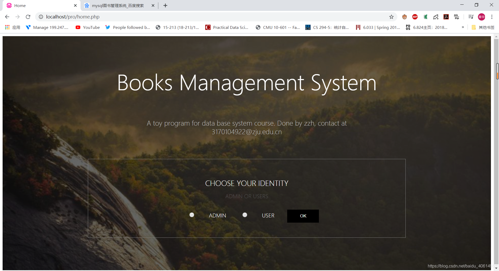Open the GitZip extension
The height and width of the screenshot is (271, 499).
[456, 17]
